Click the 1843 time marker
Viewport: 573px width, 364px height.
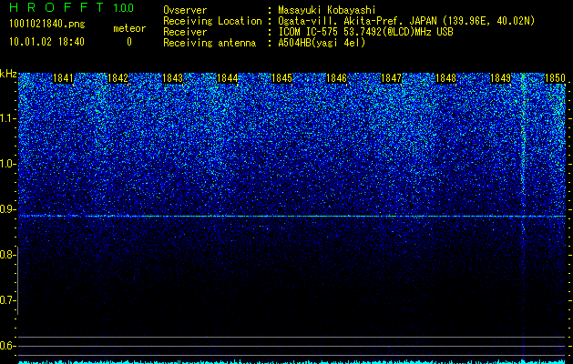[x=172, y=78]
